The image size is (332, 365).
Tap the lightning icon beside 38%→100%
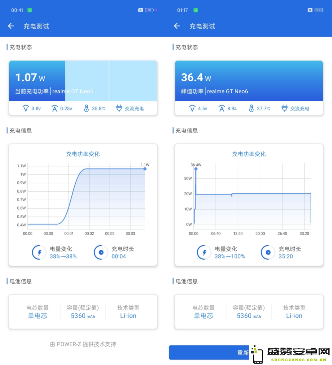(204, 252)
